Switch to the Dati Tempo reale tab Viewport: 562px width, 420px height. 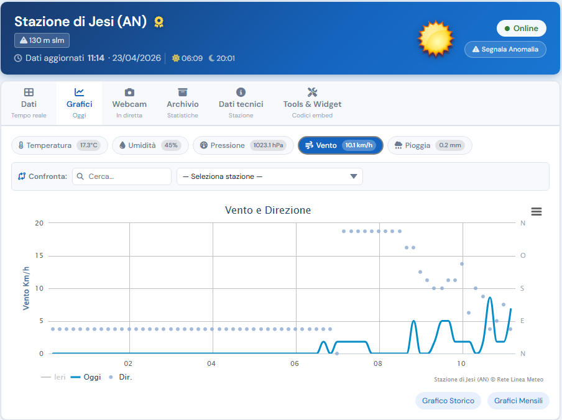point(29,103)
